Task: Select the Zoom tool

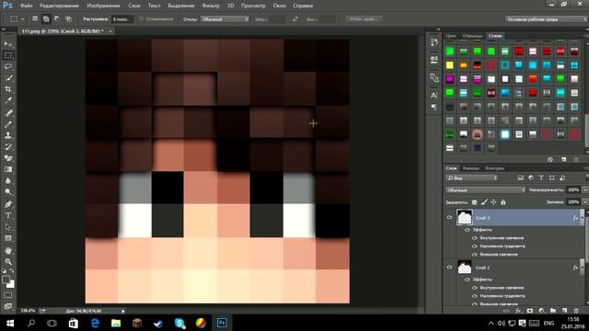Action: (x=8, y=261)
